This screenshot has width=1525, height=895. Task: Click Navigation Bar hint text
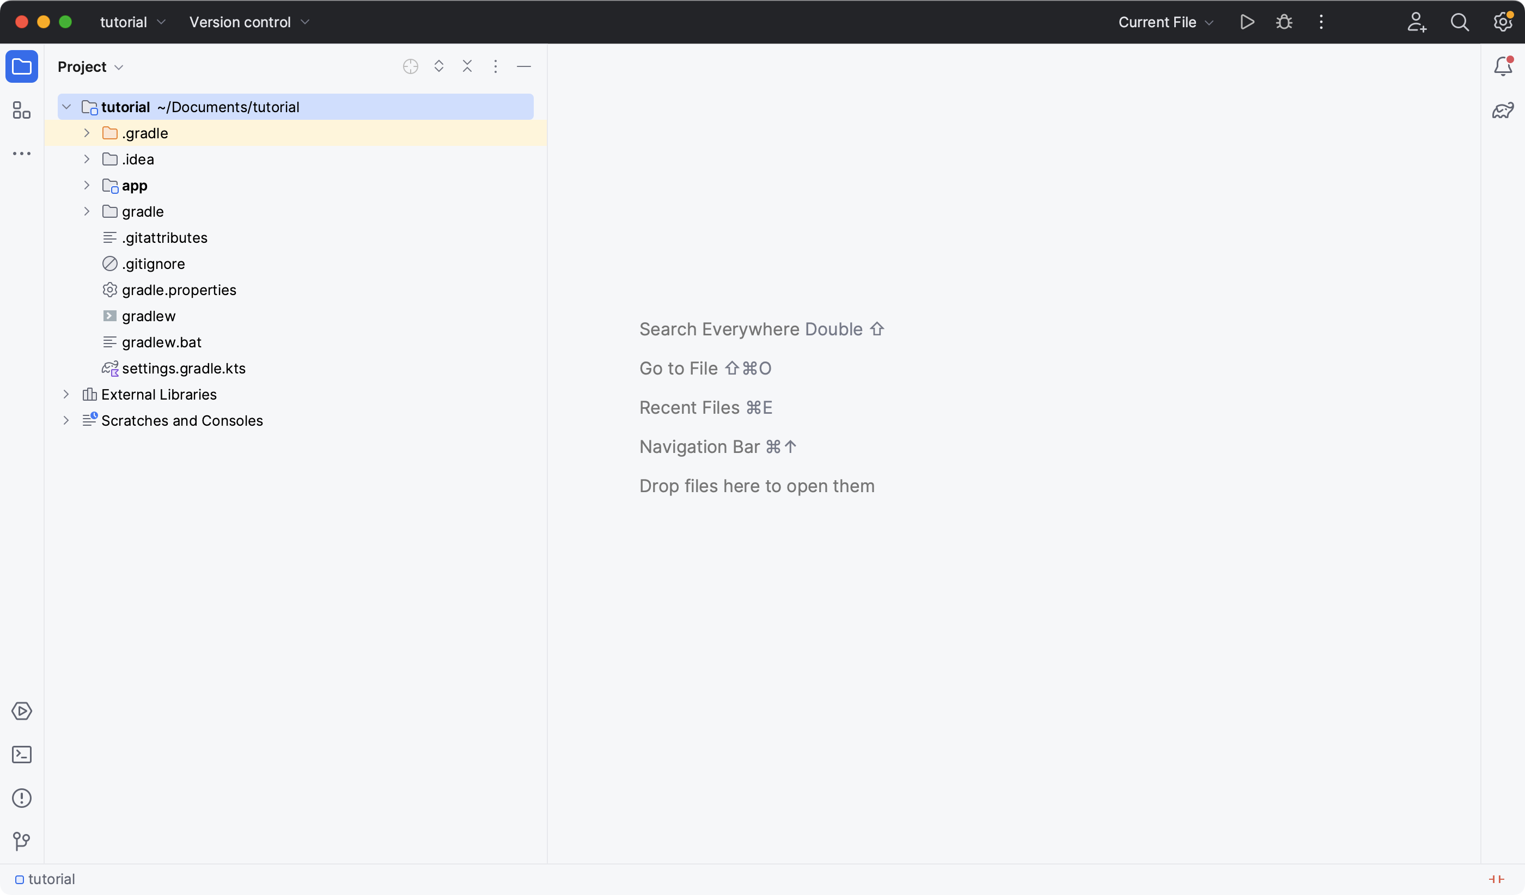[x=718, y=447]
